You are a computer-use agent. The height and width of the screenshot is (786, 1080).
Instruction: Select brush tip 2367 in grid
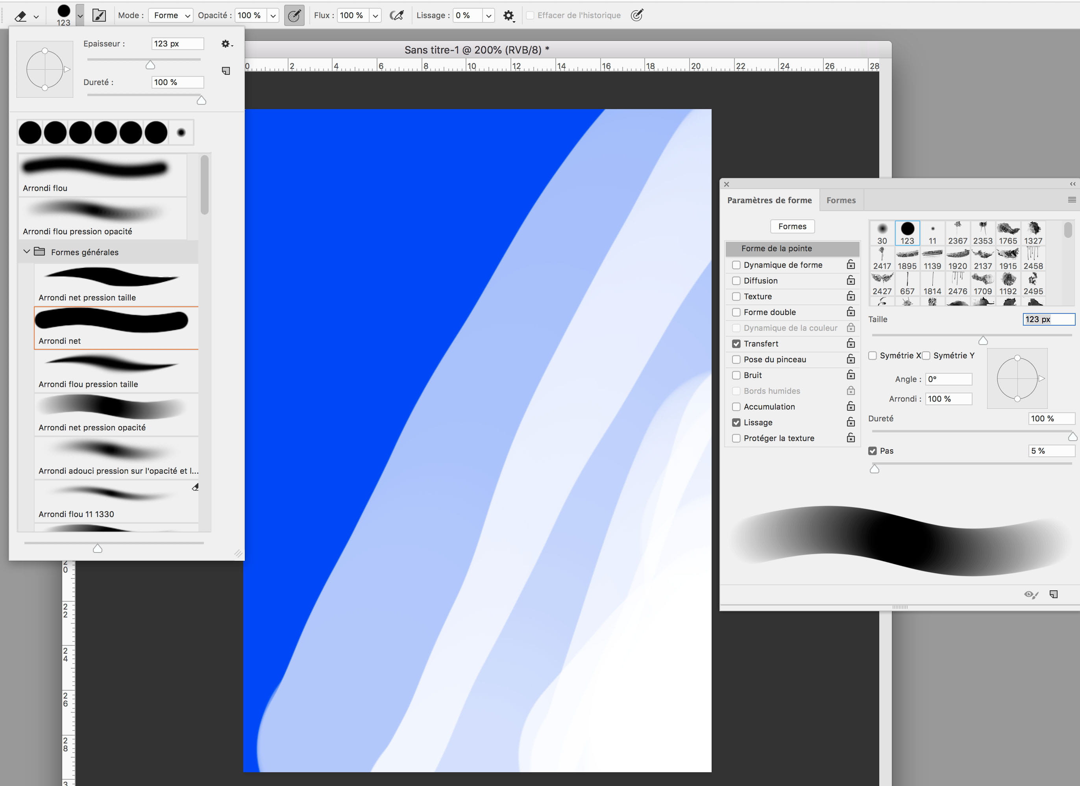[x=957, y=234]
